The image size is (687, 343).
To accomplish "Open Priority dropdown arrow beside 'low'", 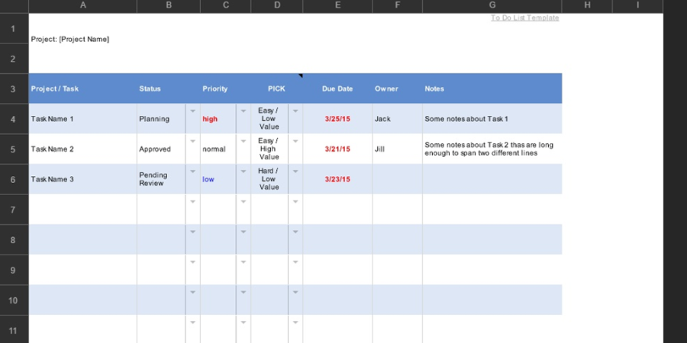I will click(x=244, y=171).
